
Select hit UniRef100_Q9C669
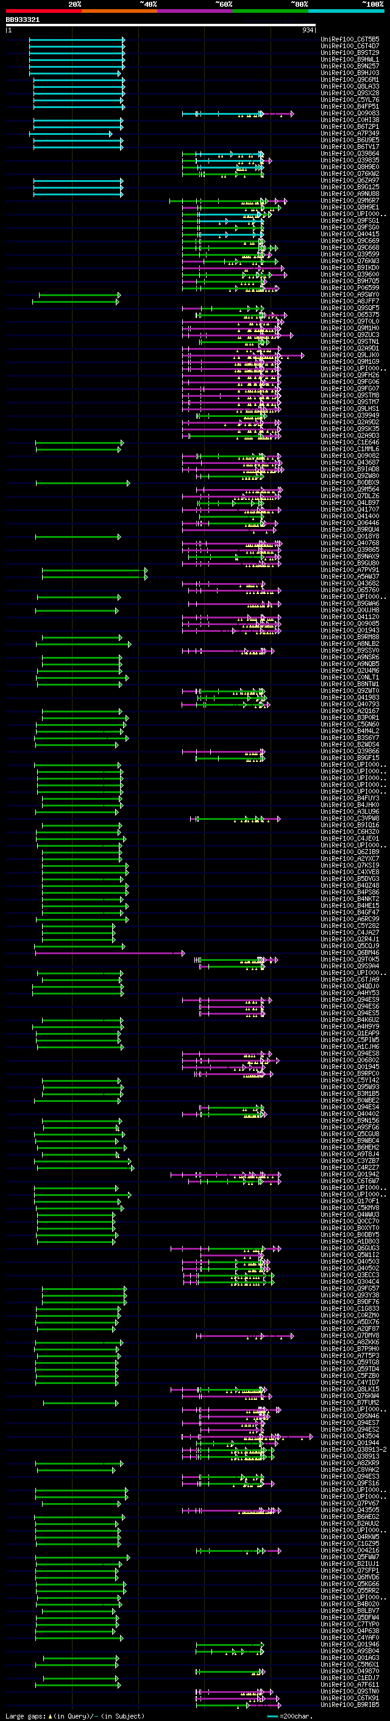coord(350,241)
